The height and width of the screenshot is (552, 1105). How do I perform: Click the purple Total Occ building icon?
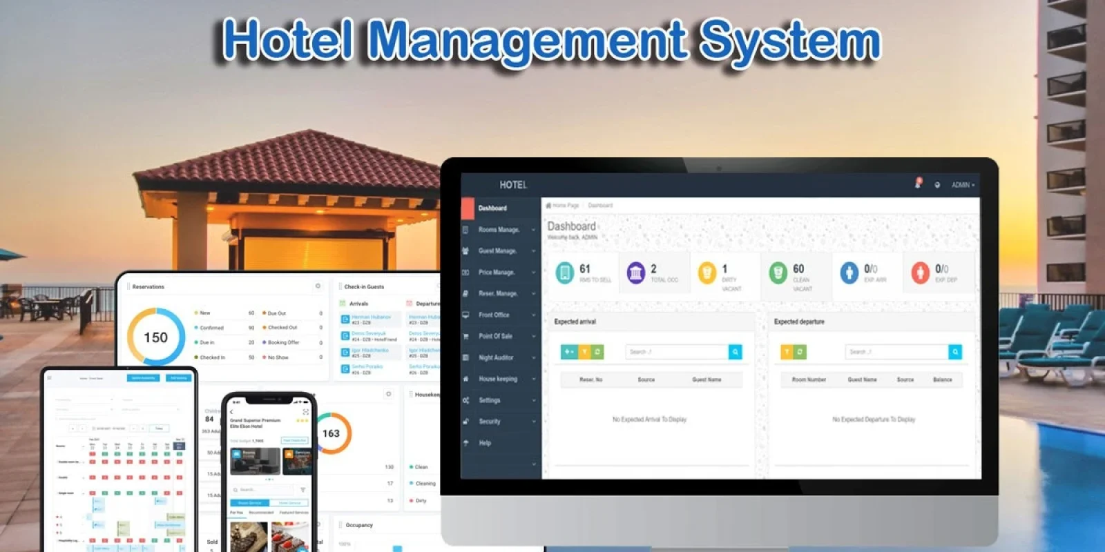[x=635, y=273]
